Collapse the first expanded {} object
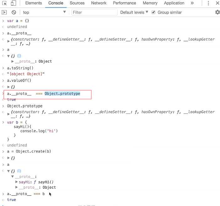Viewport: 220px width, 206px height. pos(8,56)
